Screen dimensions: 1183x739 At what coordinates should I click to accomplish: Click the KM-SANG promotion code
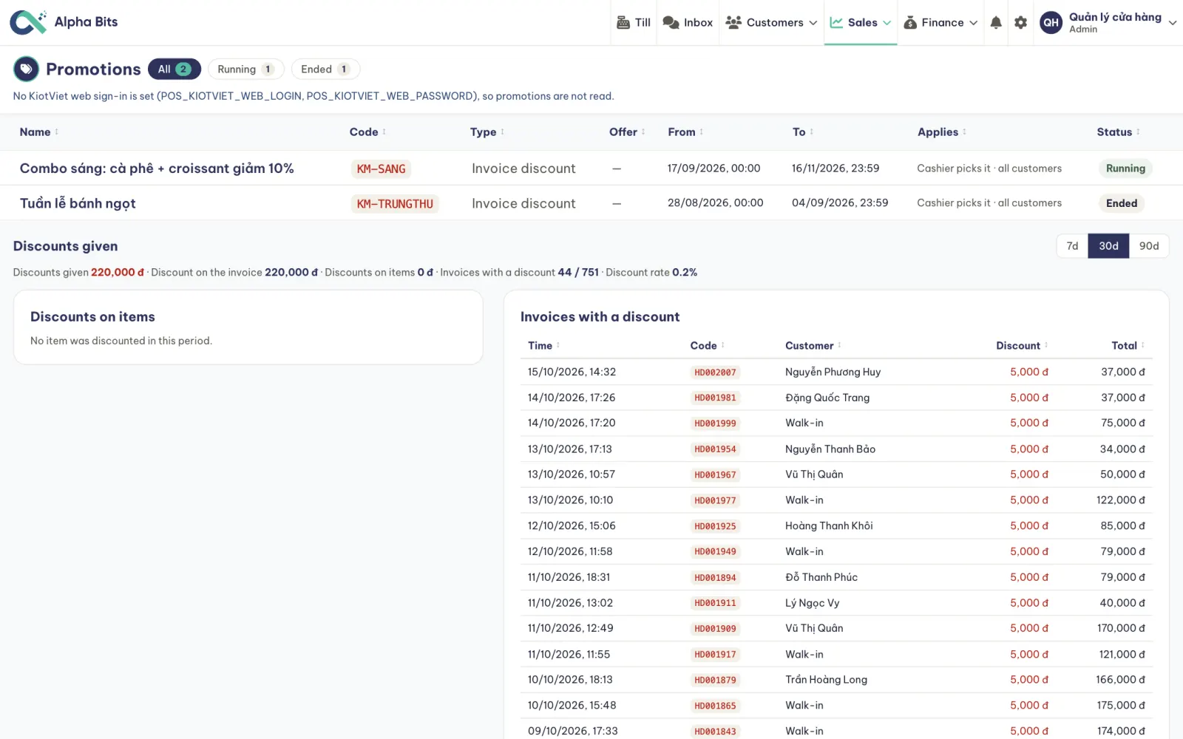pos(381,168)
